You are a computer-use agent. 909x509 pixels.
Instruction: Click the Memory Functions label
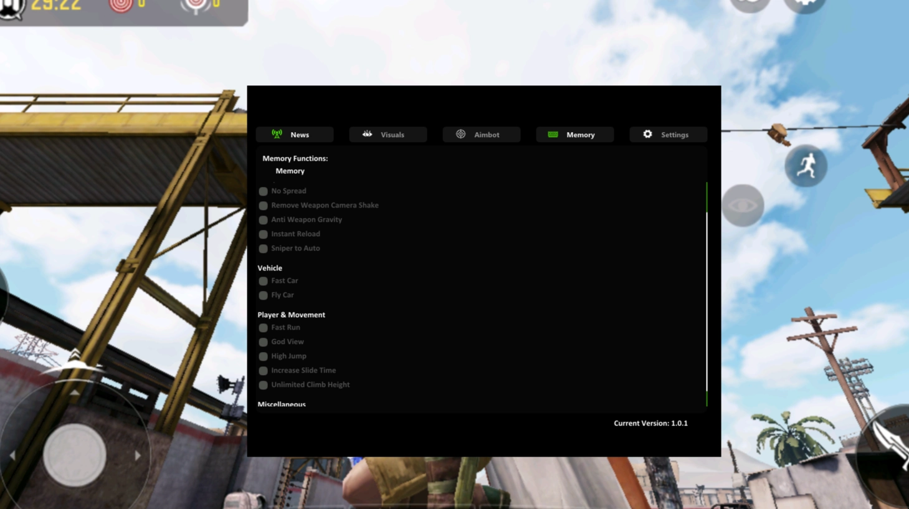point(295,158)
